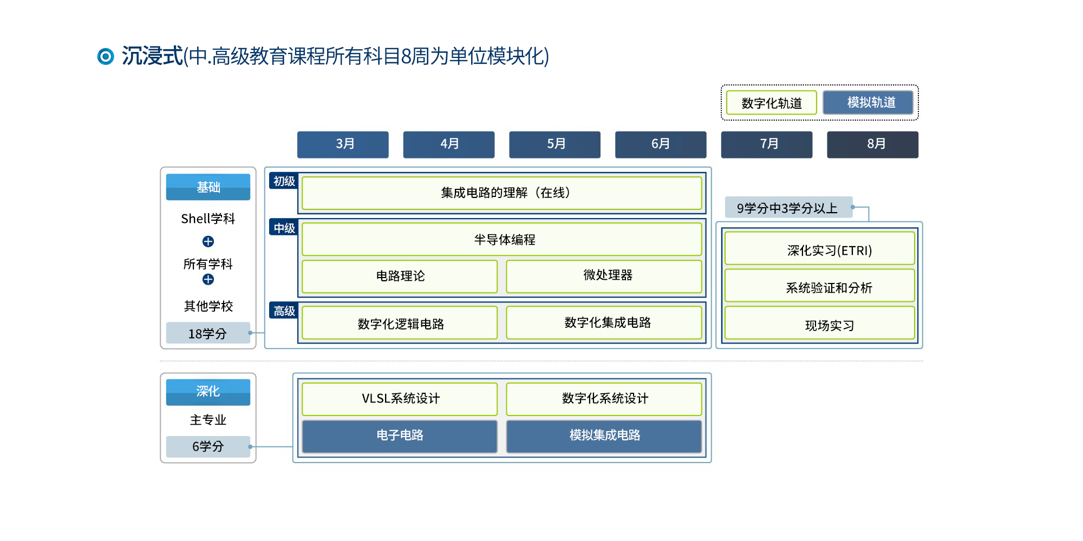The image size is (1083, 541).
Task: Select the 模拟轨道 legend box
Action: (868, 102)
